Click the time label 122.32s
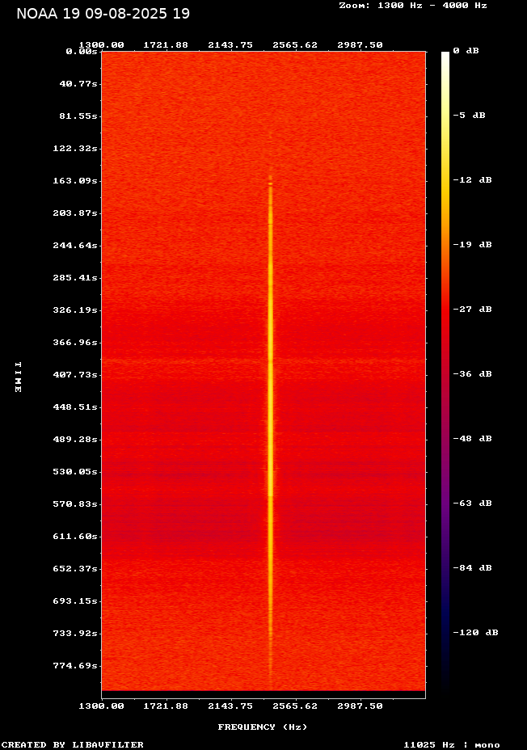Viewport: 527px width, 750px height. click(75, 149)
